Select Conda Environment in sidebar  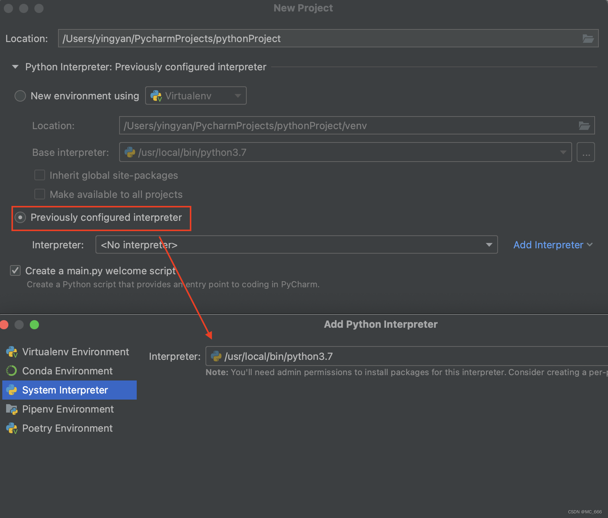pos(70,371)
